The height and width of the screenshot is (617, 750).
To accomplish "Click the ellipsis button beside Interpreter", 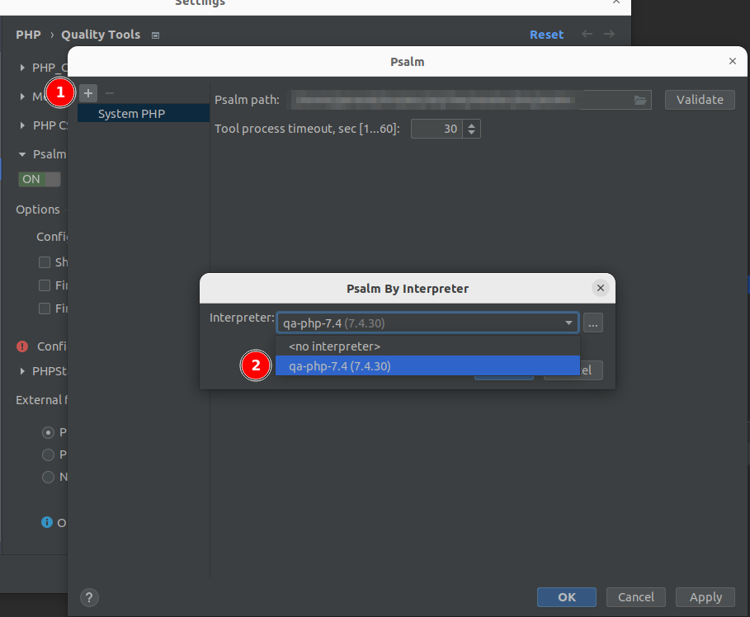I will (x=593, y=323).
